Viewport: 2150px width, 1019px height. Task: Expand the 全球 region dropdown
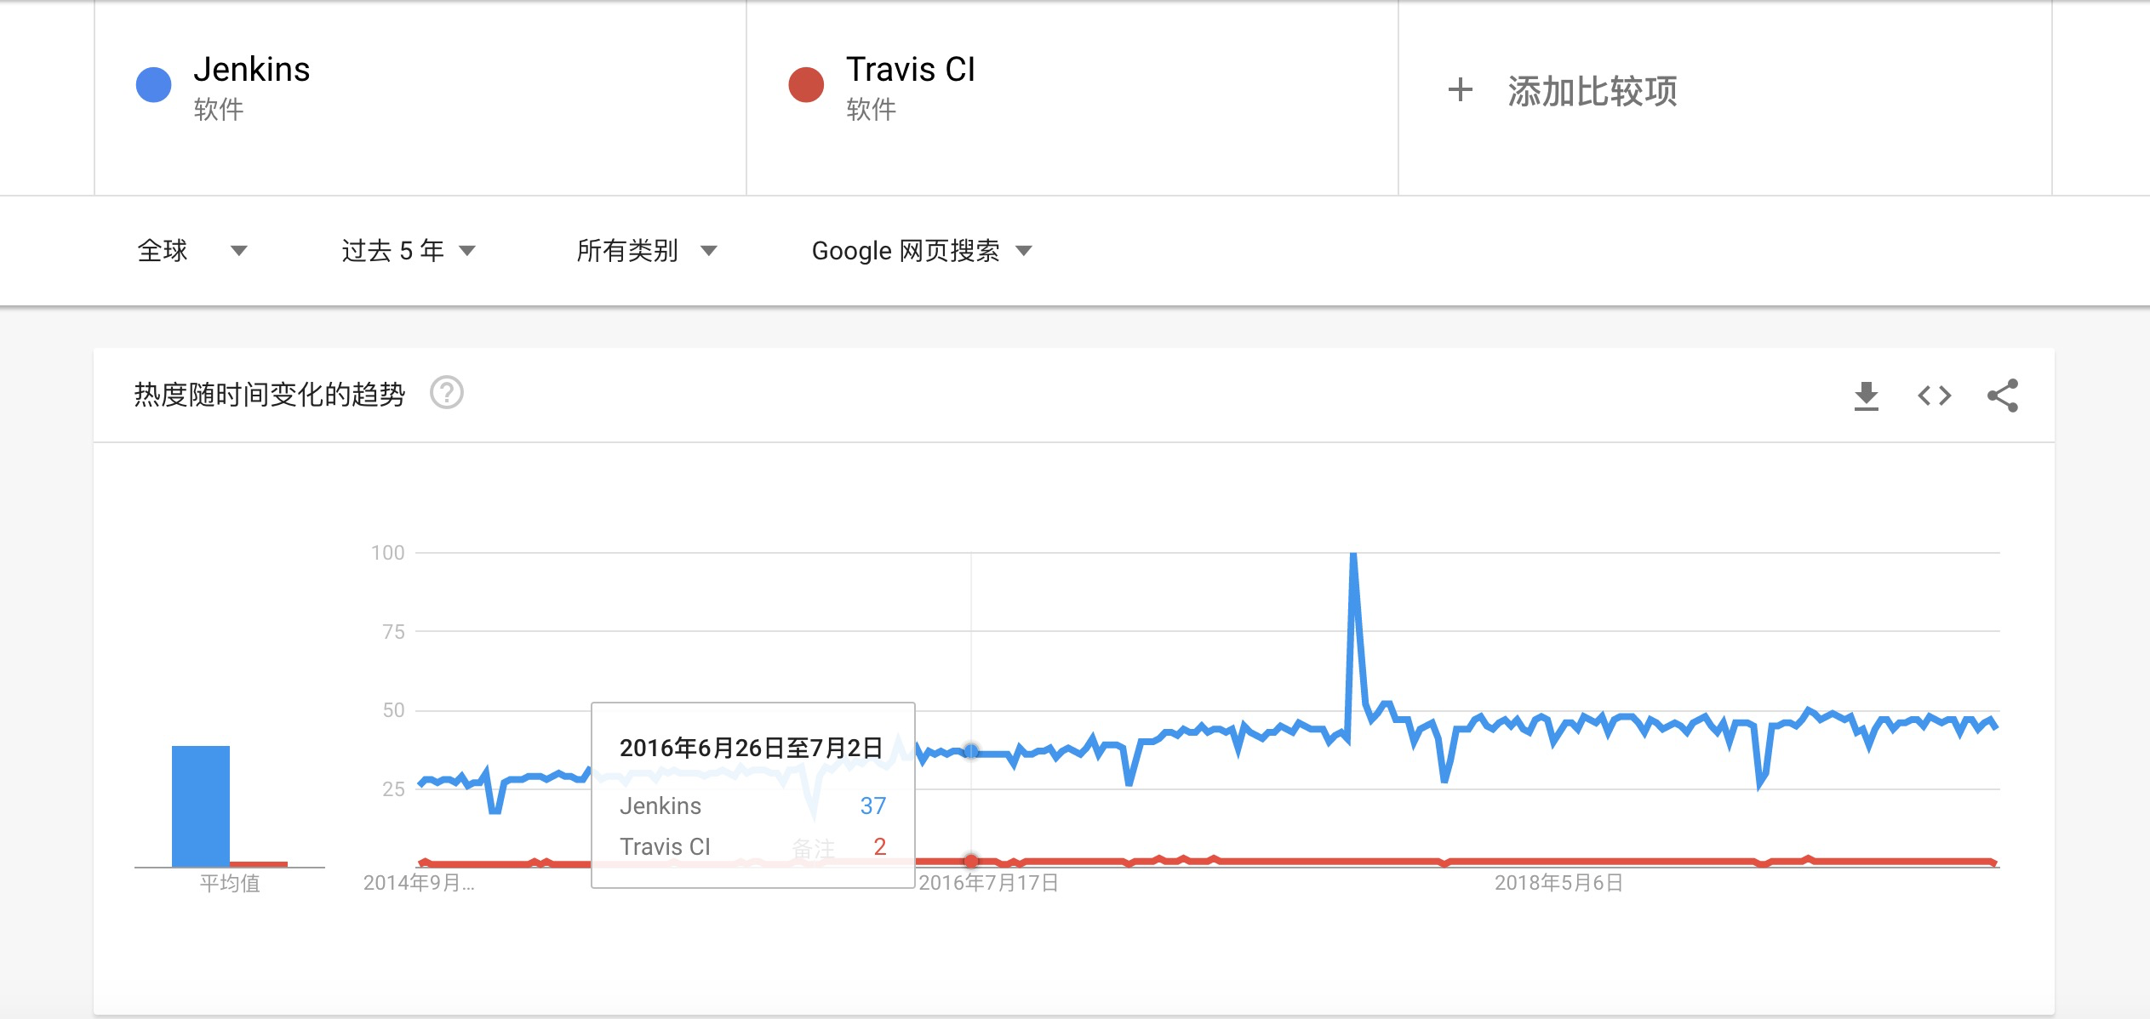pos(192,251)
